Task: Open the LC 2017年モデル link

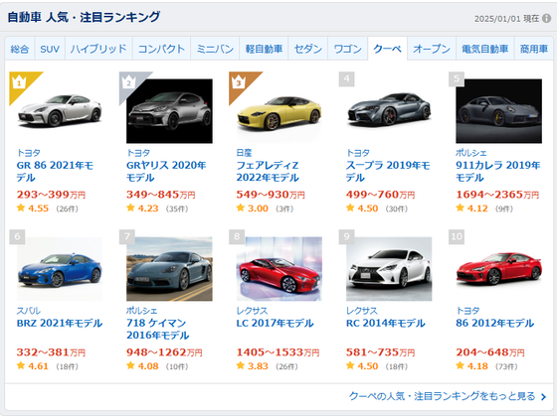Action: pos(275,323)
